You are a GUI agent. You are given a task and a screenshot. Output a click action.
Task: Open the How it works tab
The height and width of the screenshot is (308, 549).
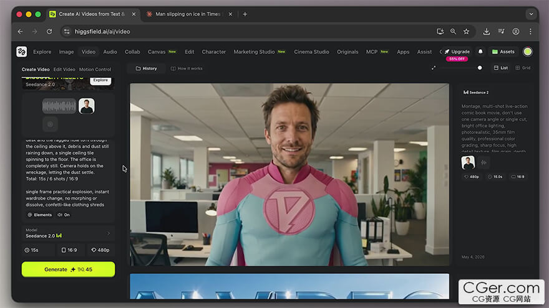[187, 68]
